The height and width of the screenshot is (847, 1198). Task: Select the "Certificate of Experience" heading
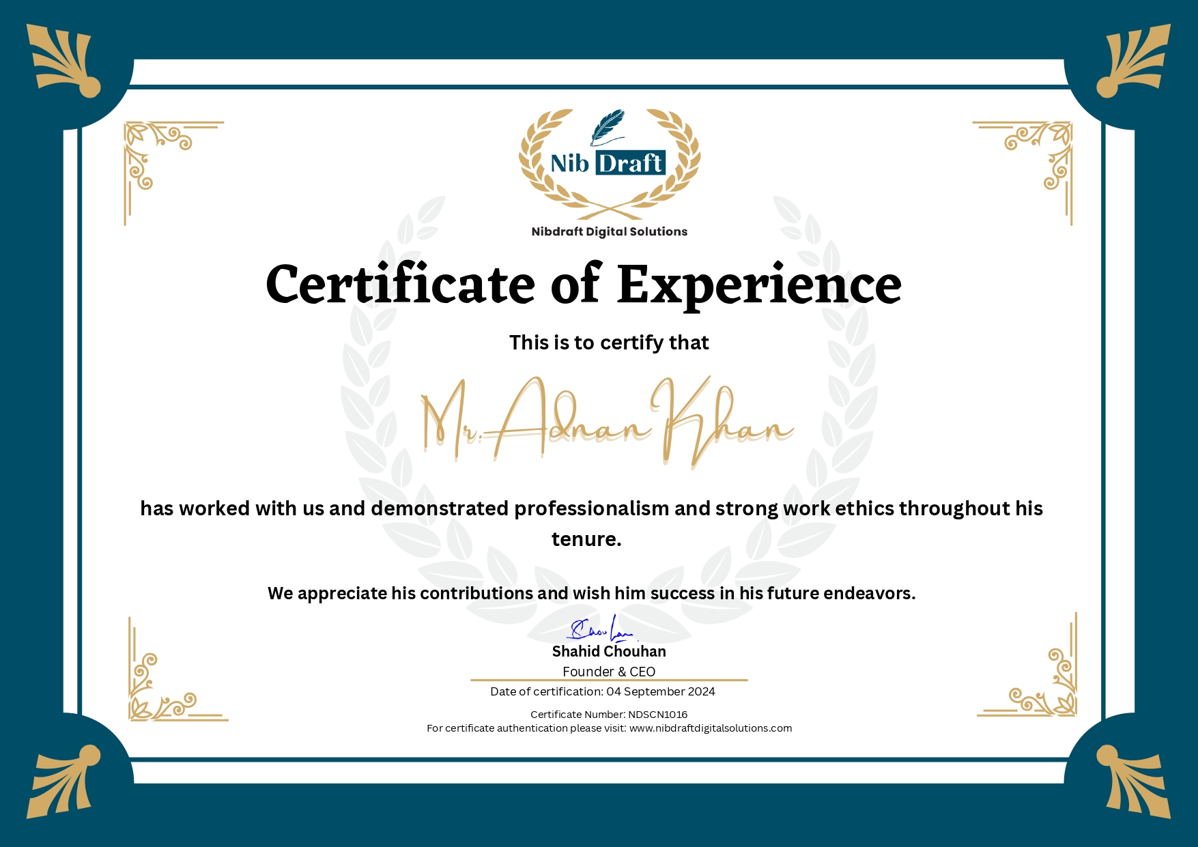(584, 285)
